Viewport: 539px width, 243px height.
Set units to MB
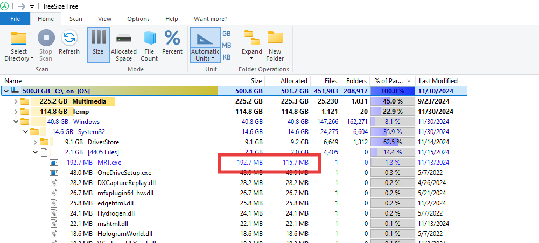227,45
